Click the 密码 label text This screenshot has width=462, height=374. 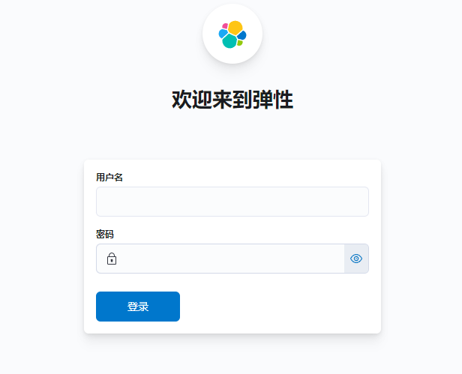(x=105, y=235)
